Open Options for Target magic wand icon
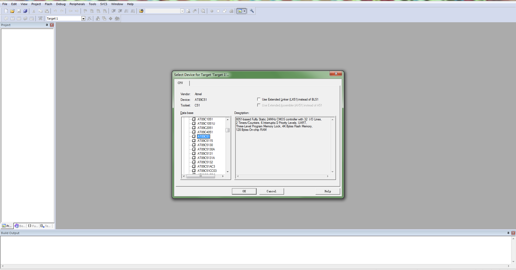This screenshot has height=270, width=516. [x=89, y=19]
